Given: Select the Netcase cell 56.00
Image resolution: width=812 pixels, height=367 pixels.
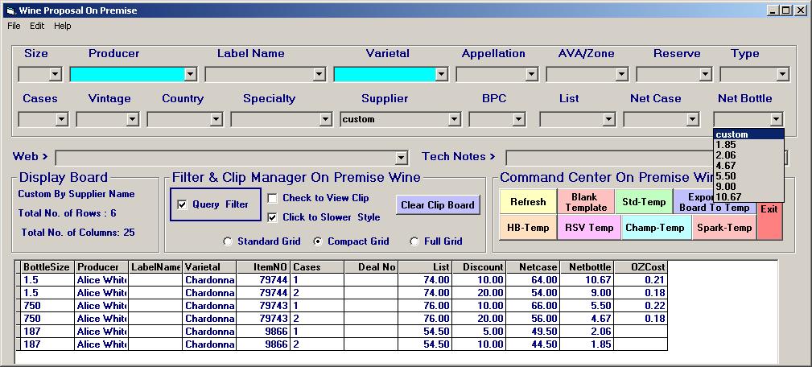Looking at the screenshot, I should [x=533, y=319].
